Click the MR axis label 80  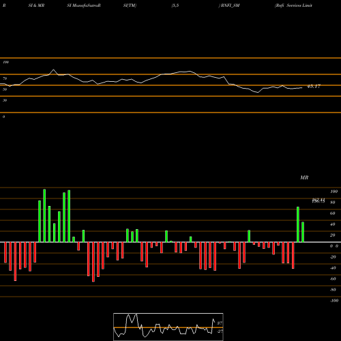333,203
